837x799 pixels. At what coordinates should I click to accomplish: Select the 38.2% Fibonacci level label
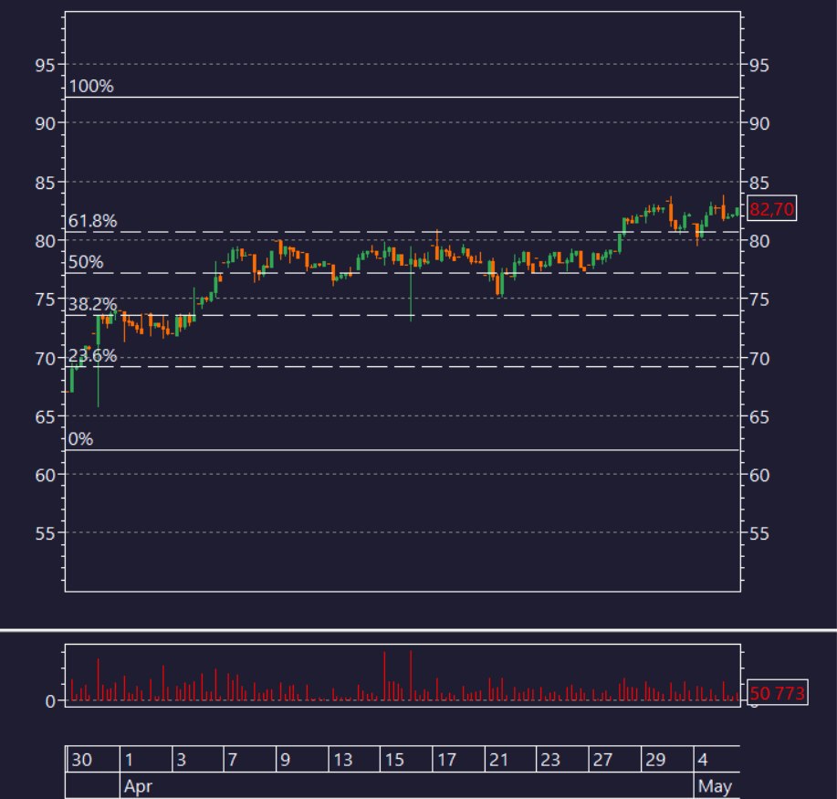pos(92,304)
